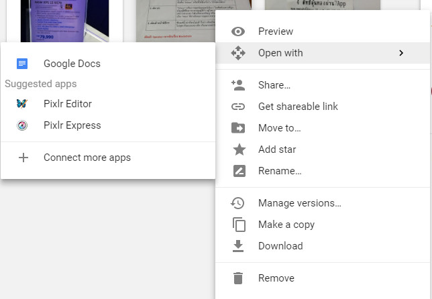Open the Thai text document thumbnail
Screen dimensions: 432x299
tap(323, 5)
